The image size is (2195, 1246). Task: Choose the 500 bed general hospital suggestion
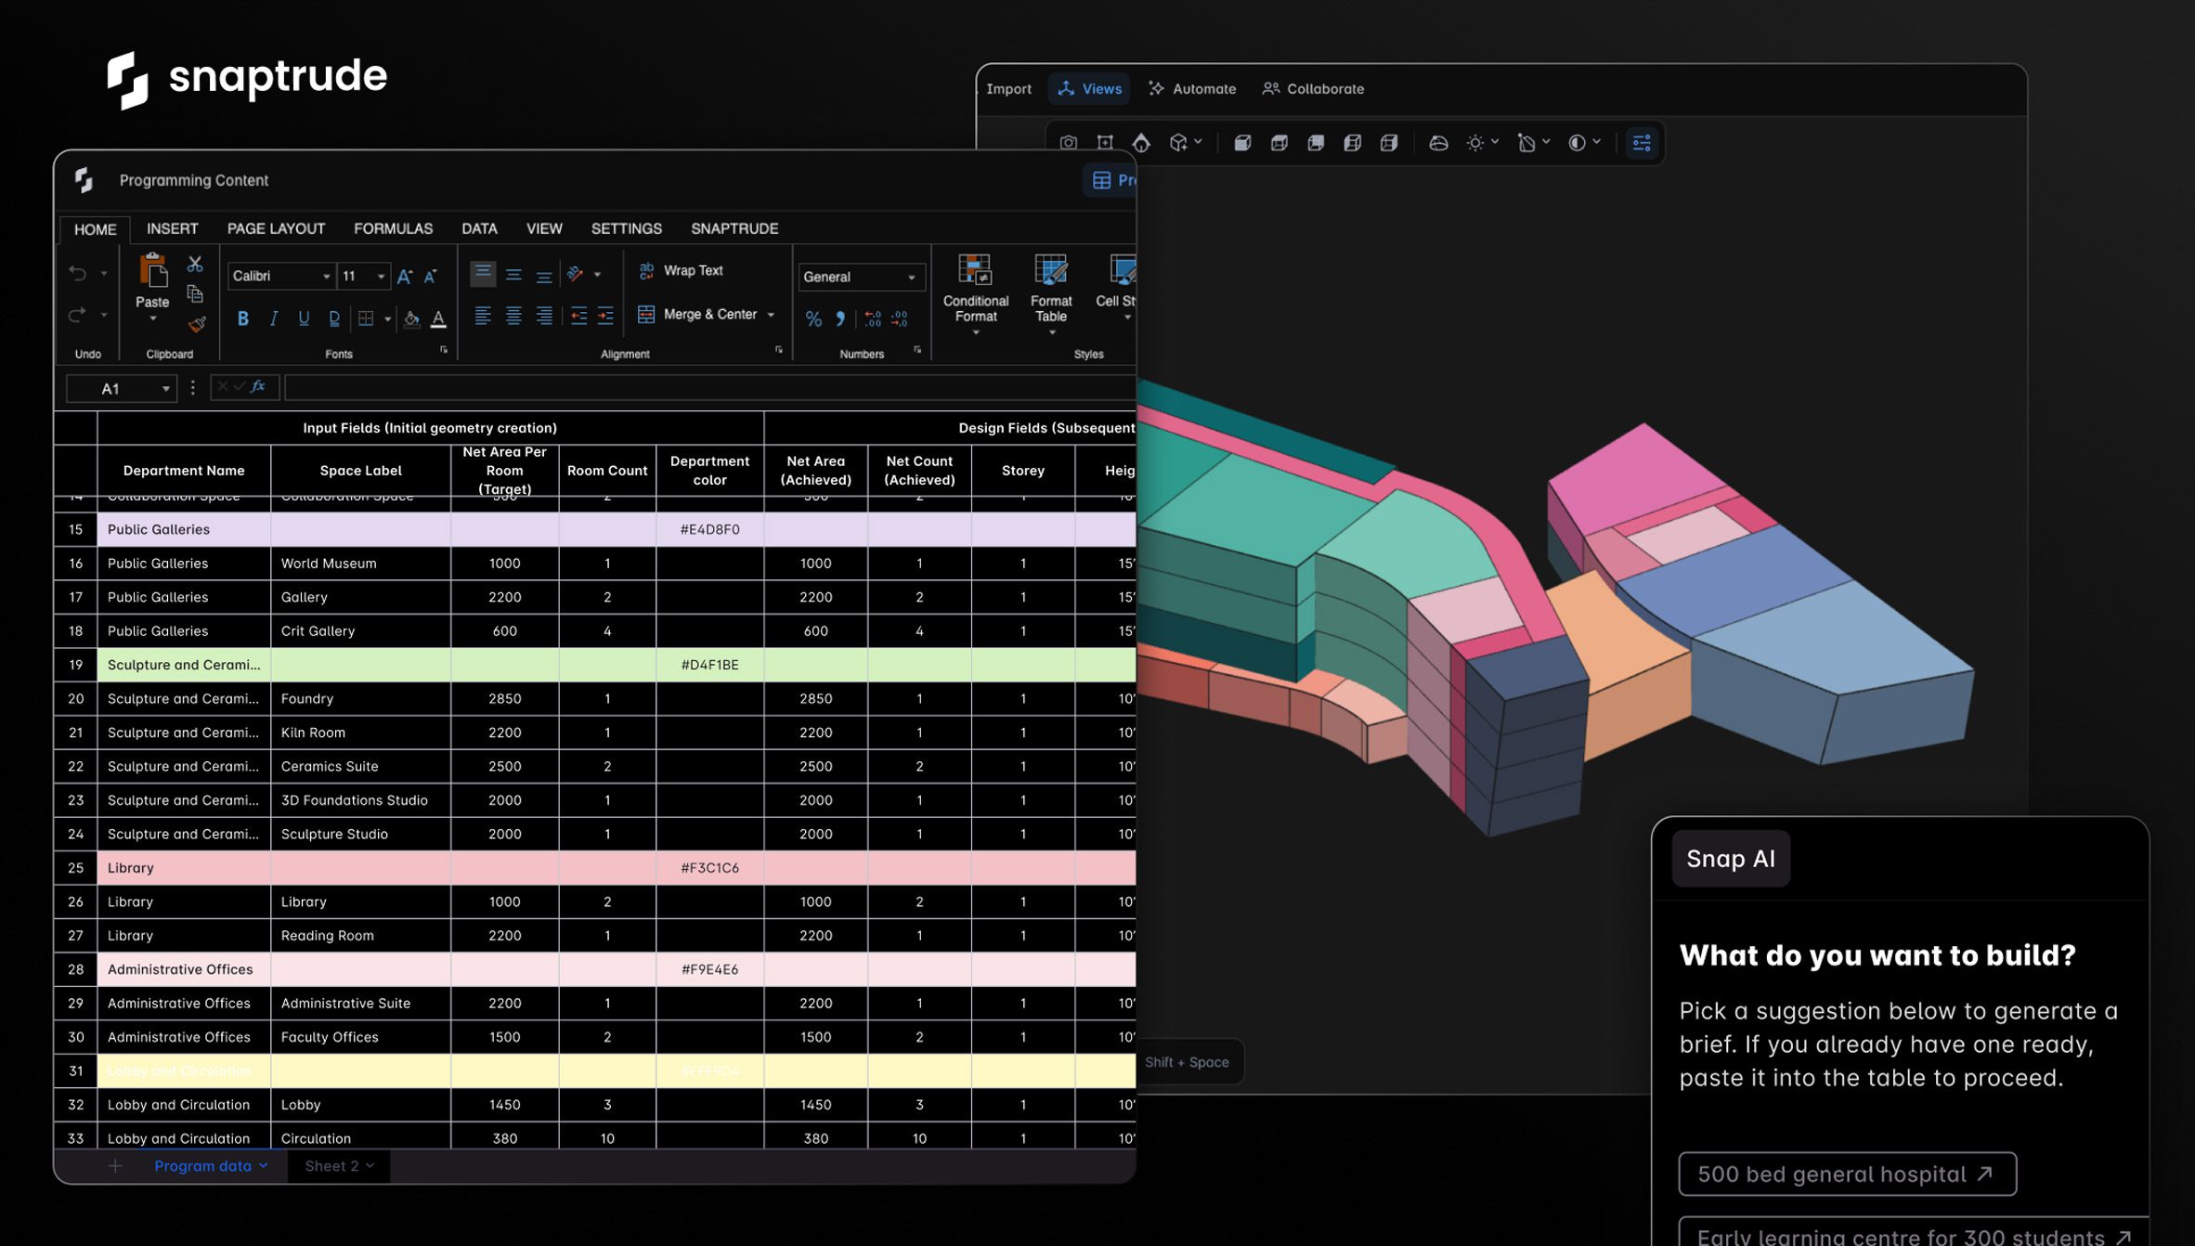(1846, 1175)
